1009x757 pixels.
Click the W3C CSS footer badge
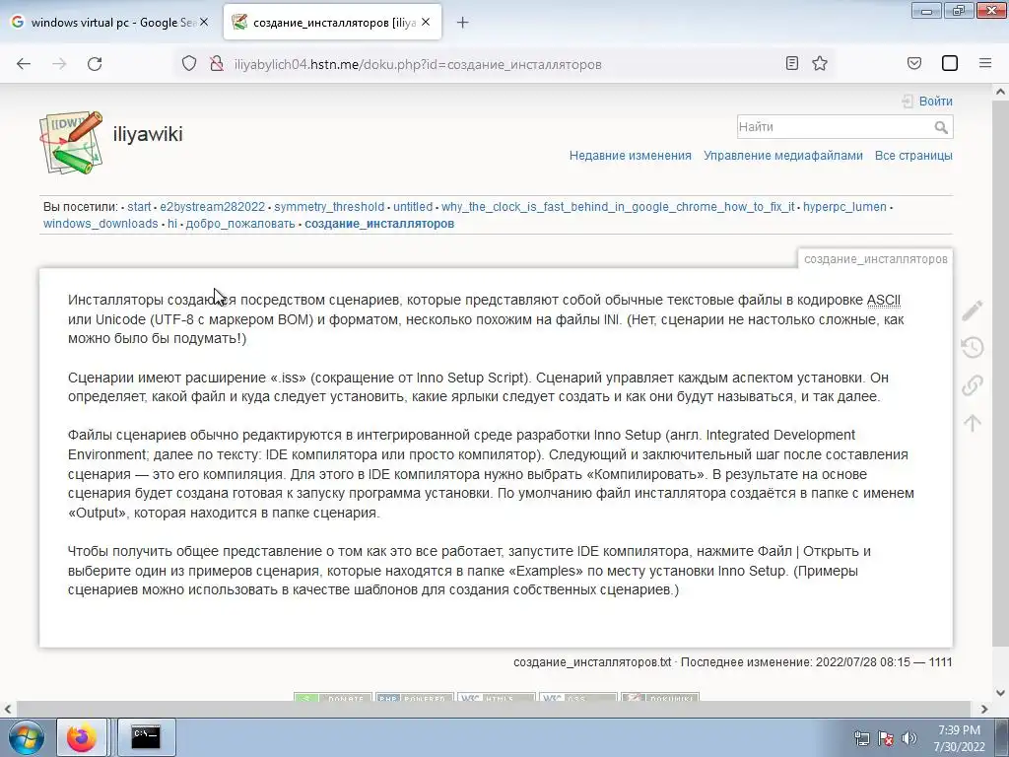577,697
